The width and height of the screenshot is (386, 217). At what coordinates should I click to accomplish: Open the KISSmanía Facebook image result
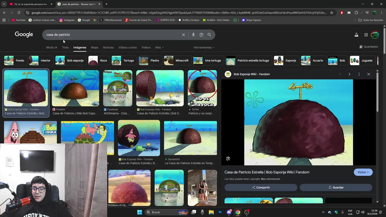pos(118,88)
